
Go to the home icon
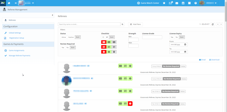tap(9, 3)
